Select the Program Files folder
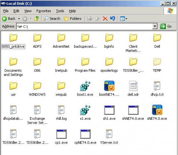Viewport: 178px width, 155px height. coord(85,65)
